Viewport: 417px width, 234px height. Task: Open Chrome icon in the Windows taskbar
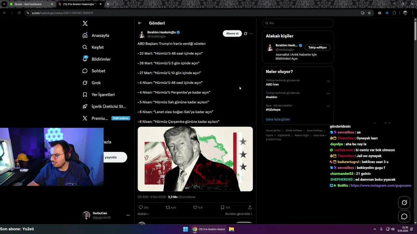coord(194,229)
